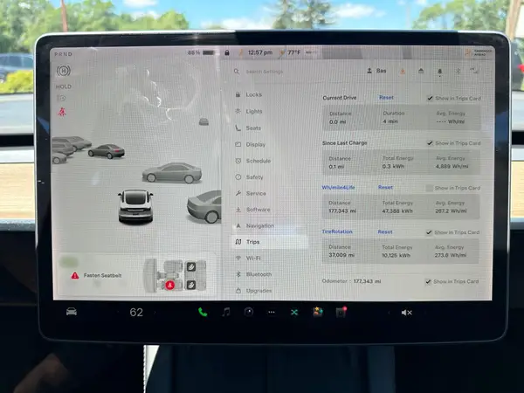Tap the cabin temperature 62 readout

point(136,312)
